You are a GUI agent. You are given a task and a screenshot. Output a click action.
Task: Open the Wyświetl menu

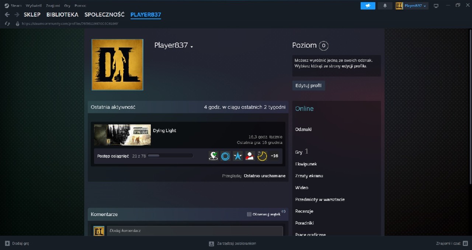[x=34, y=6]
